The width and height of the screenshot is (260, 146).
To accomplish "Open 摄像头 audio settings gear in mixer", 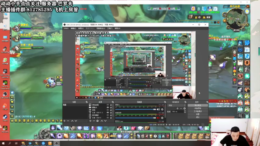I will [162, 109].
